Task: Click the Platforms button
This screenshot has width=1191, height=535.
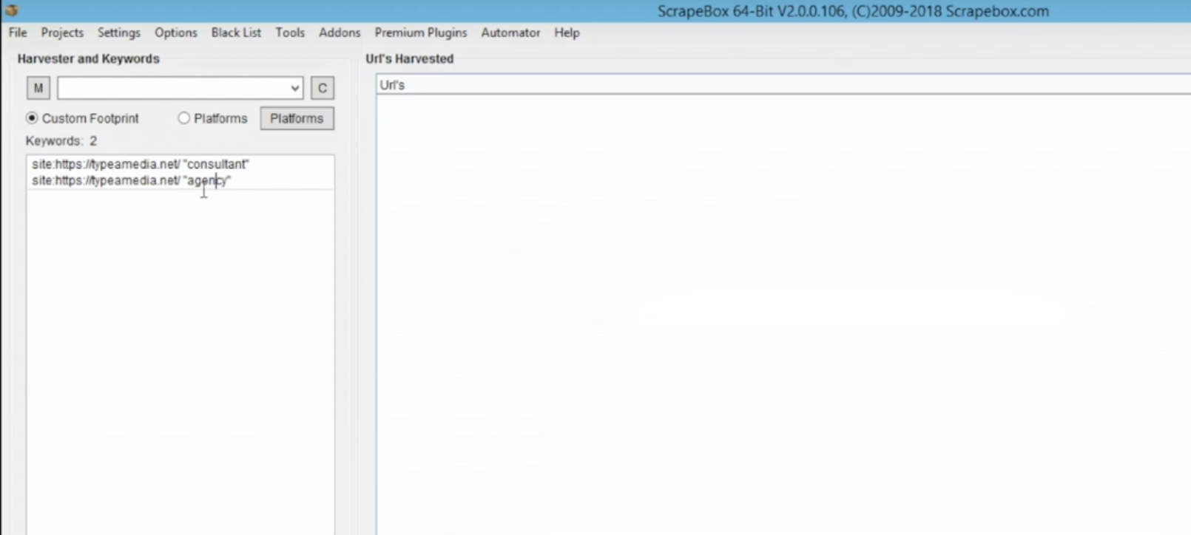Action: click(x=297, y=118)
